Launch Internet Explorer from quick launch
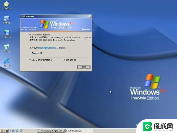 [13, 131]
